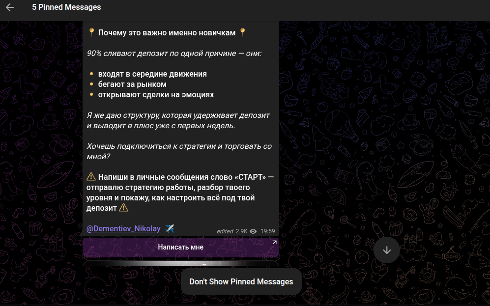Click the partially visible message below button
Viewport: 490px width, 306px height.
point(181,264)
